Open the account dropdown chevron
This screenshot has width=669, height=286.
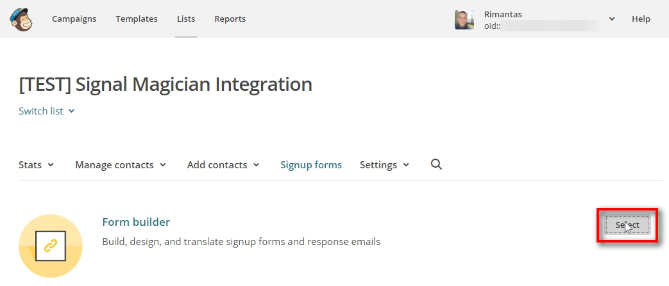(612, 19)
